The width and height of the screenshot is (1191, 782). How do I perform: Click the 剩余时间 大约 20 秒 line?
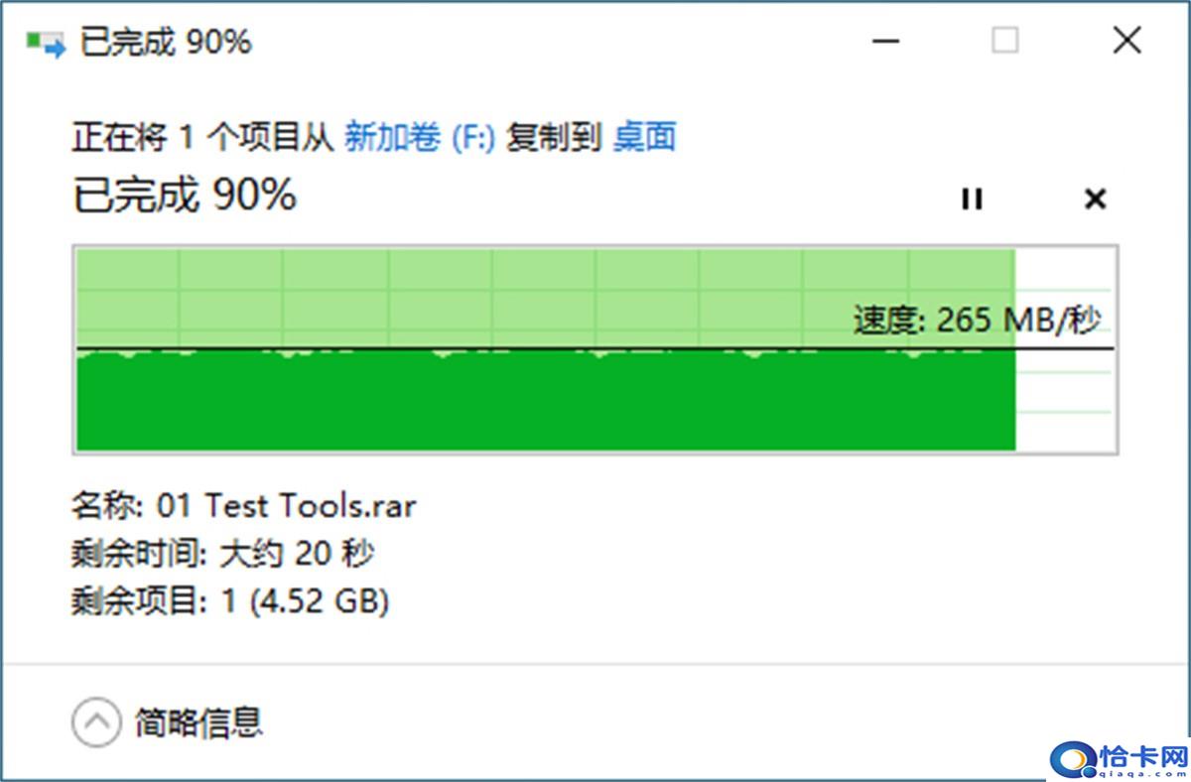click(x=222, y=554)
